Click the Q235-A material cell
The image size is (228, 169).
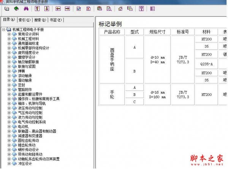point(206,64)
